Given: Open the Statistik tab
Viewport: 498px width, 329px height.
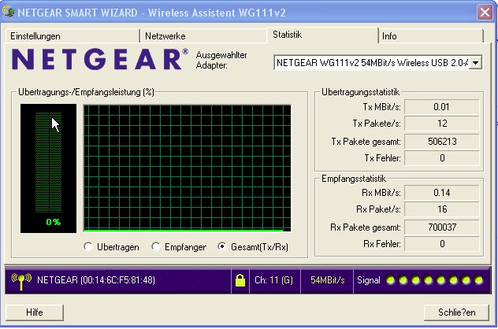Looking at the screenshot, I should pyautogui.click(x=322, y=35).
